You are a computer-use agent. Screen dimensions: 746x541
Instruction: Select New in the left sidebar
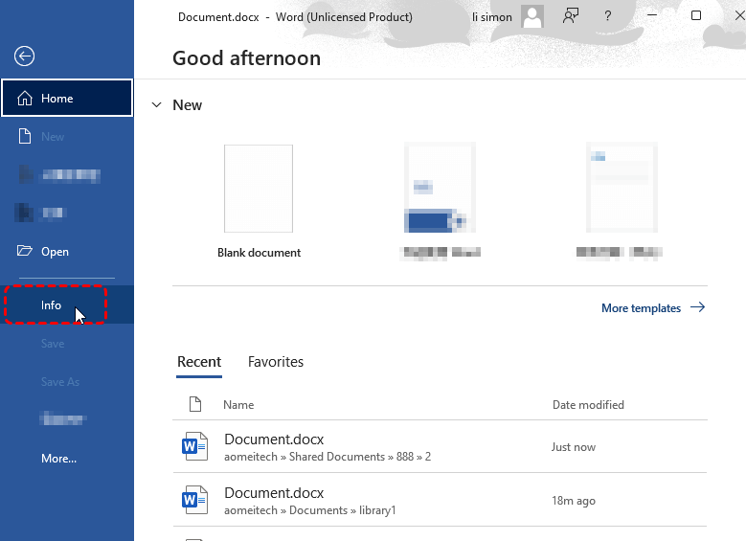[x=67, y=137]
